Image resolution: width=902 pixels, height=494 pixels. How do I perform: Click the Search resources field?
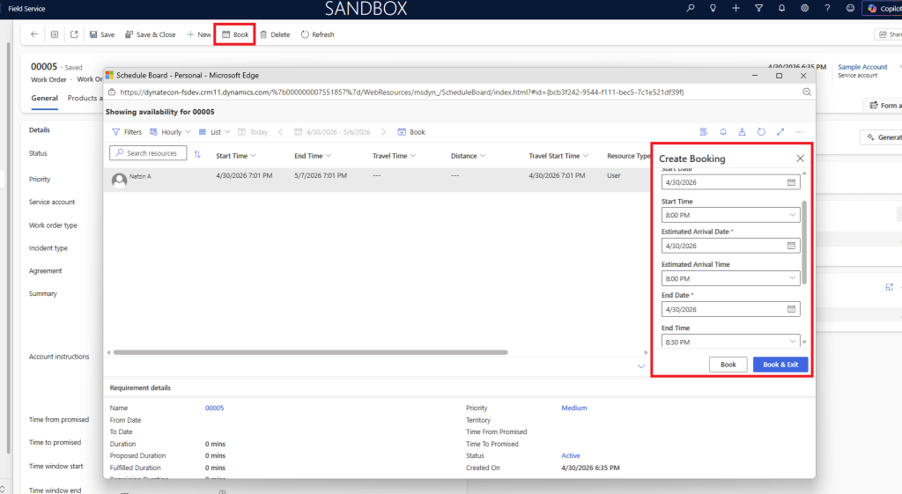click(148, 153)
